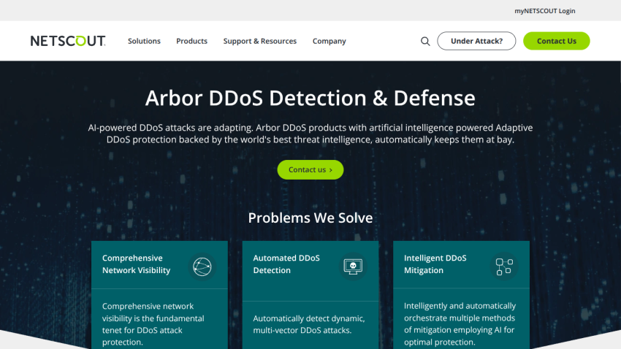
Task: Click the green Contact Us header button
Action: pos(557,41)
